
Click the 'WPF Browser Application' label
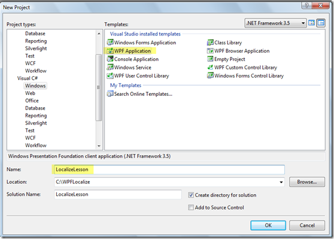tap(242, 51)
